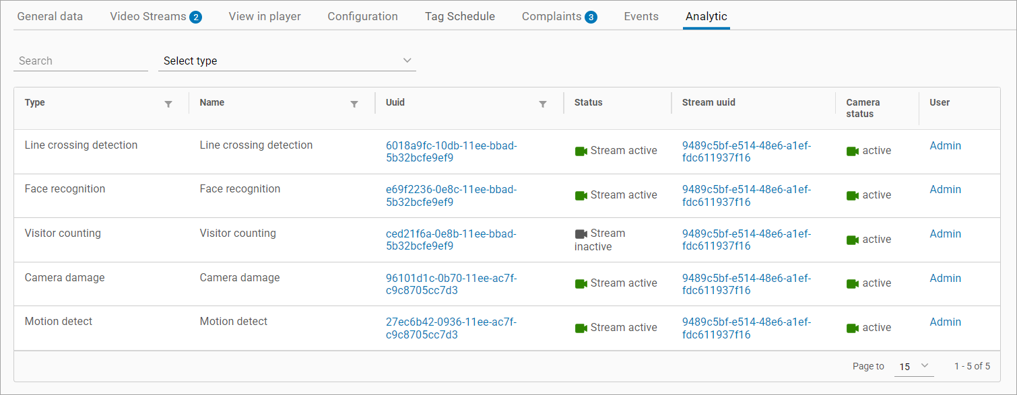Image resolution: width=1017 pixels, height=395 pixels.
Task: Expand the page size dropdown showing 15
Action: [x=913, y=366]
